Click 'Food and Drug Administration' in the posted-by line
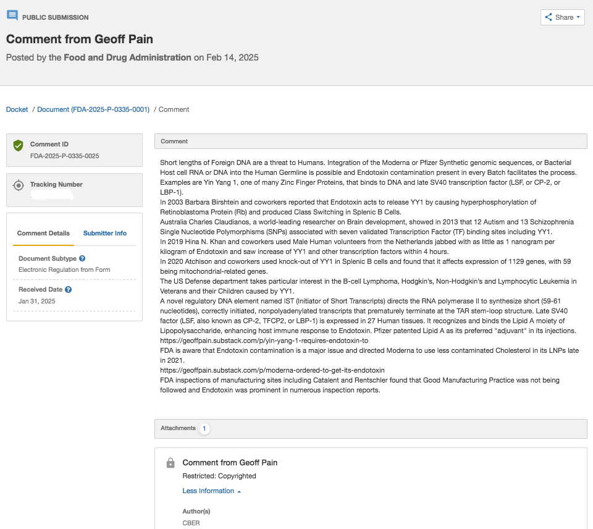The image size is (593, 529). (x=127, y=57)
